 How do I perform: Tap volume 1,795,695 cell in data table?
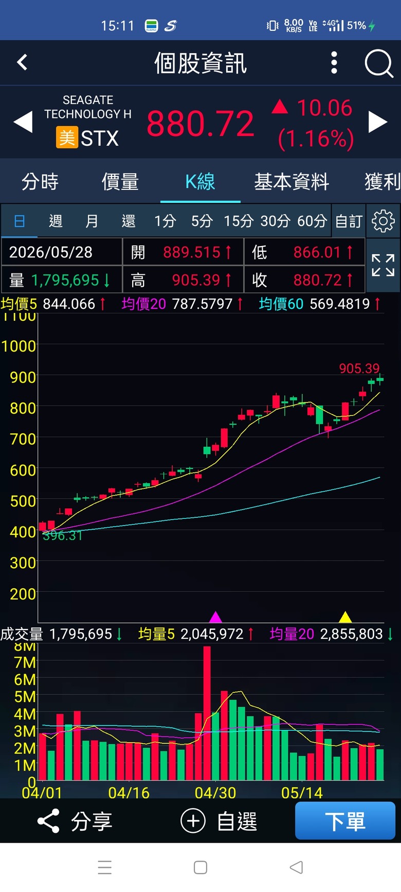[x=62, y=279]
